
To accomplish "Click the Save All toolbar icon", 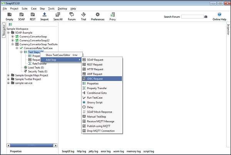I will pos(58,14).
